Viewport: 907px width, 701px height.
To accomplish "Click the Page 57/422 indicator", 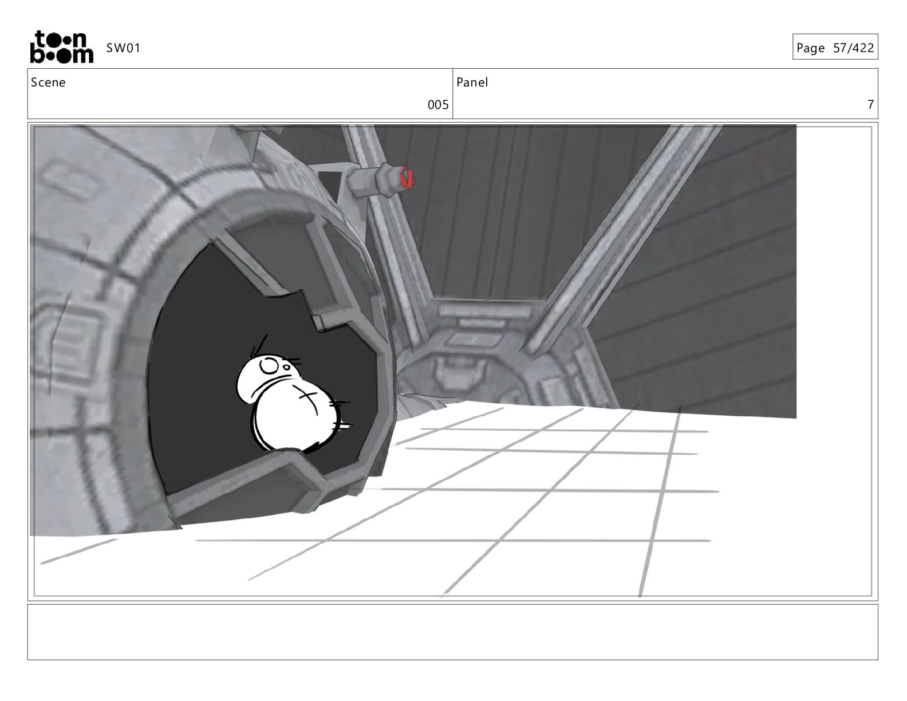I will pyautogui.click(x=835, y=48).
